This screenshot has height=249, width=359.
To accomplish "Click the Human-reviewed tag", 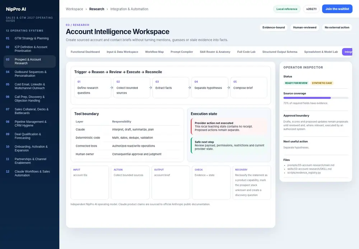I will [305, 28].
